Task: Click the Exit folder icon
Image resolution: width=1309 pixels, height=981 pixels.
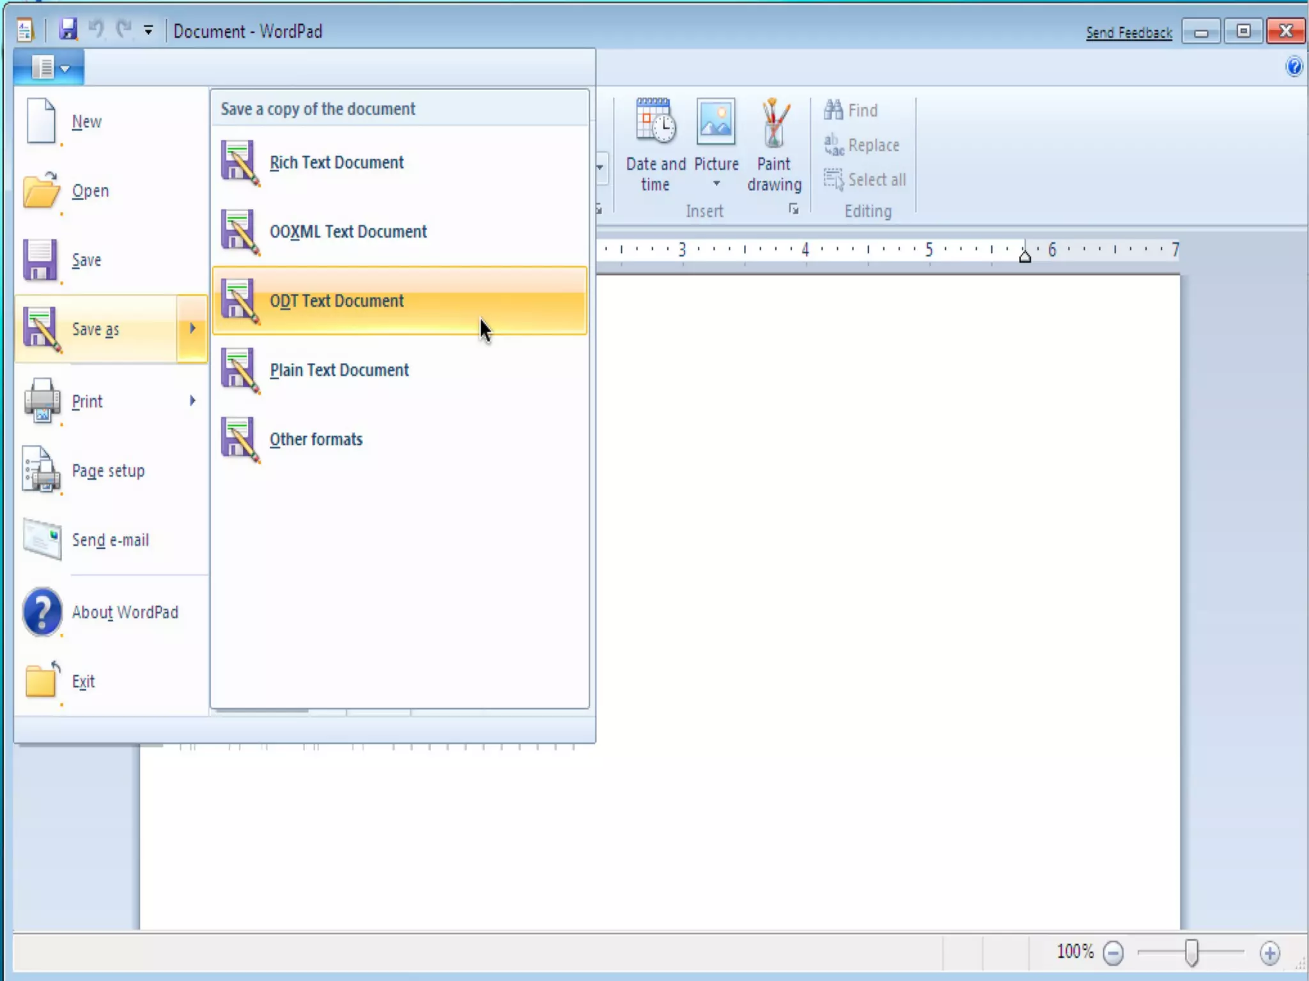Action: [x=43, y=681]
